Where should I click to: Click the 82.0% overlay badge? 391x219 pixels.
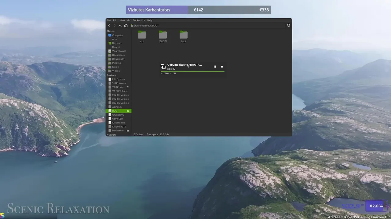pos(376,206)
